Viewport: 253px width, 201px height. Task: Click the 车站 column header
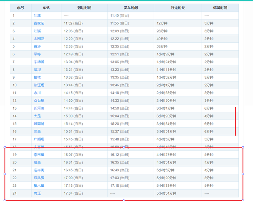[x=46, y=8]
